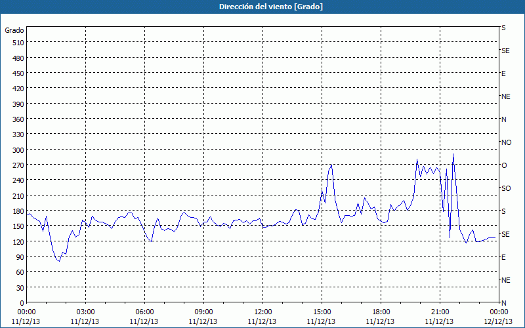Click the 60 degree axis label
Viewport: 525px width, 328px height.
[20, 272]
